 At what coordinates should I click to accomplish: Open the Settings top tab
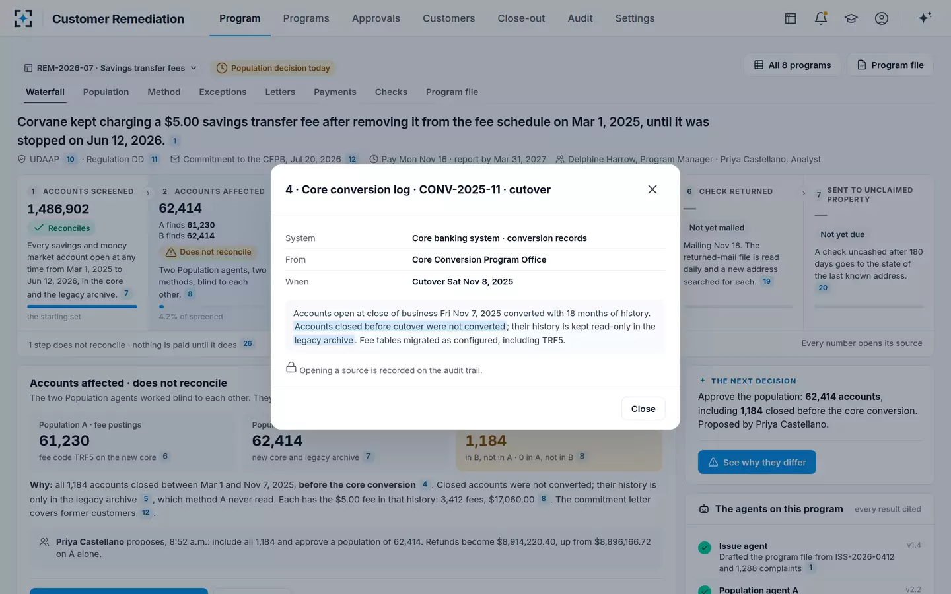(635, 18)
